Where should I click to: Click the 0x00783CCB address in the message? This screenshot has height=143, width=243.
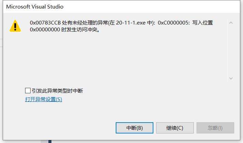[x=45, y=23]
